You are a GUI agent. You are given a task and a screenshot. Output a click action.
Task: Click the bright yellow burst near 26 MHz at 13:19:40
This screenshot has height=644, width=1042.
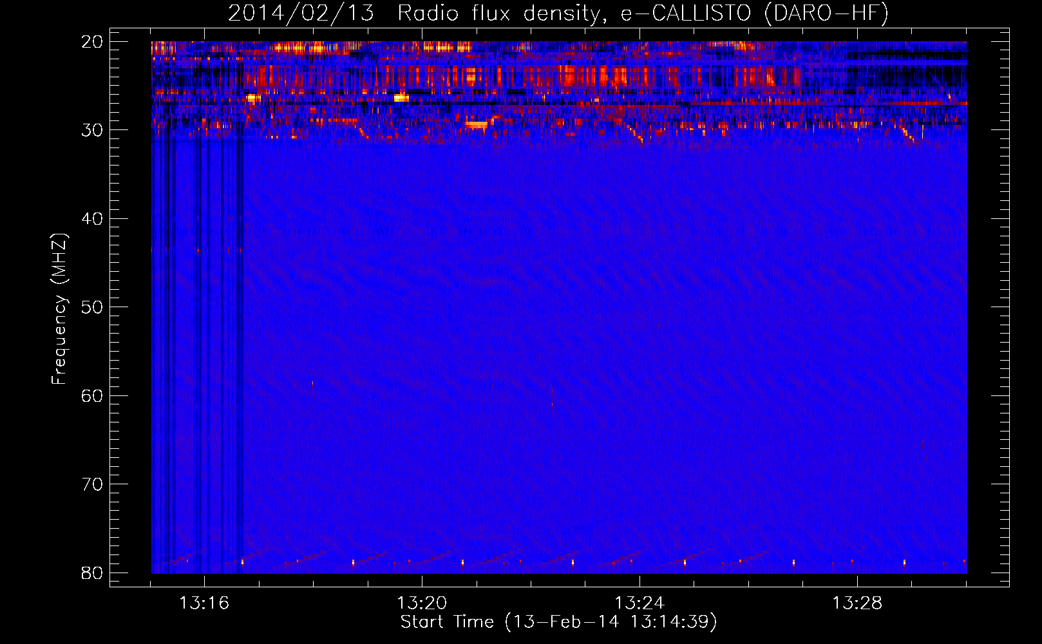[x=401, y=98]
